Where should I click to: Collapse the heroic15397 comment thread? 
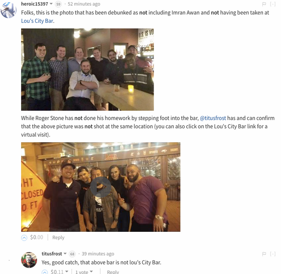pyautogui.click(x=273, y=4)
